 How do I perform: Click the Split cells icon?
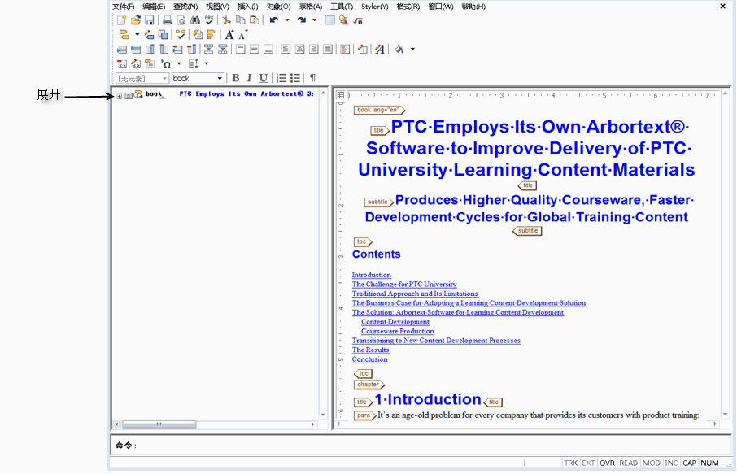tap(223, 49)
